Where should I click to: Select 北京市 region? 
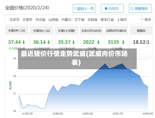pyautogui.click(x=14, y=20)
